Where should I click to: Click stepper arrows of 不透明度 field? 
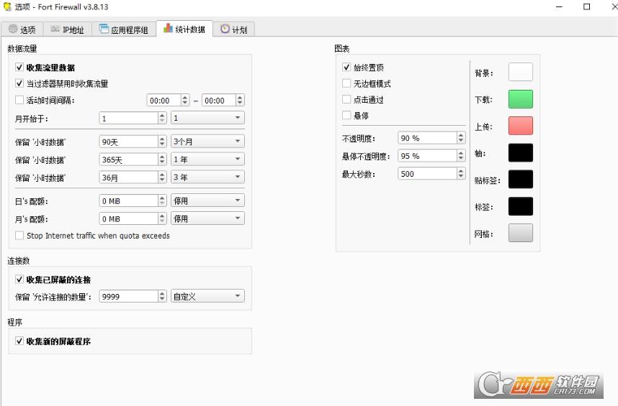(461, 138)
